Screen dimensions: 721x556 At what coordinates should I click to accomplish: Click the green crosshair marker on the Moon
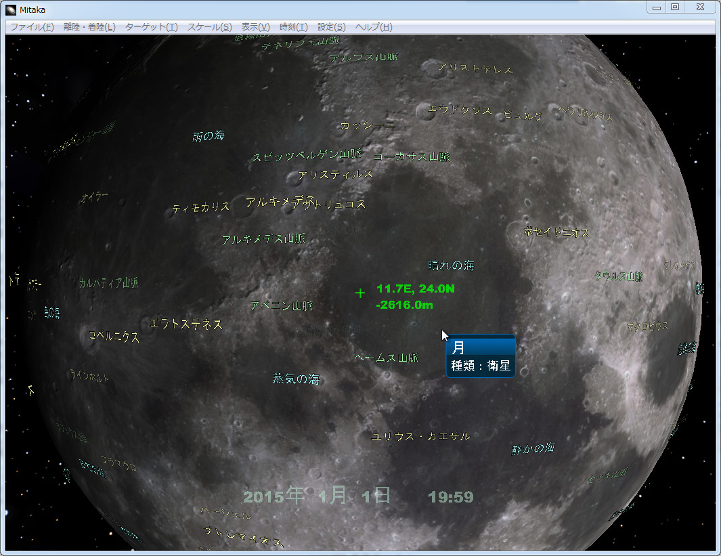pos(360,293)
